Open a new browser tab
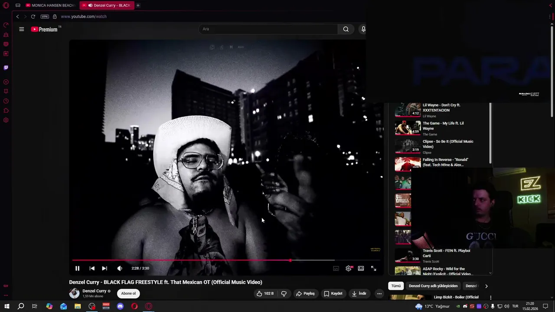Viewport: 555px width, 312px height. (x=138, y=5)
